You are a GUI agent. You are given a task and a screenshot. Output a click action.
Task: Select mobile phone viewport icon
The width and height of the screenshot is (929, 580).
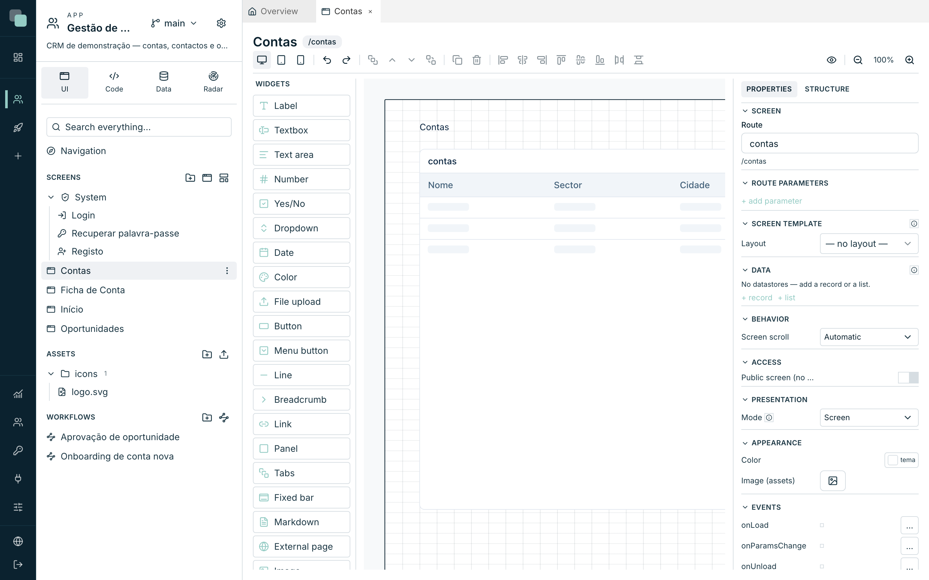(x=301, y=60)
